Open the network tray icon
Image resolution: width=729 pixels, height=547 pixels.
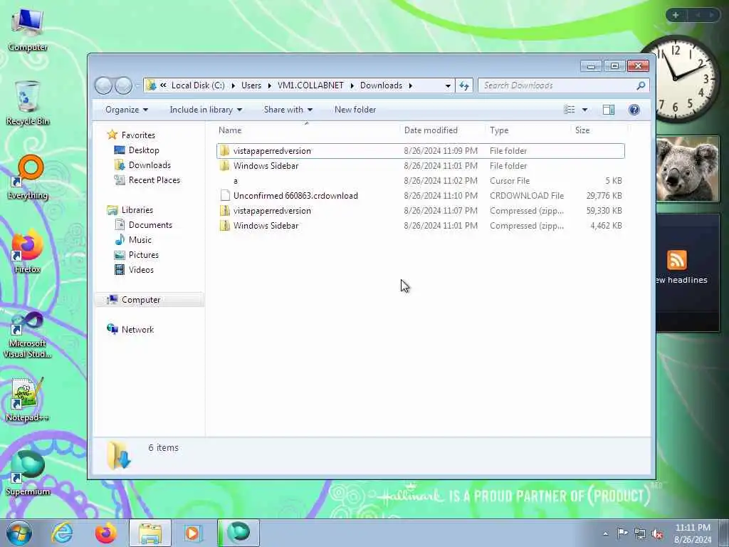(640, 533)
